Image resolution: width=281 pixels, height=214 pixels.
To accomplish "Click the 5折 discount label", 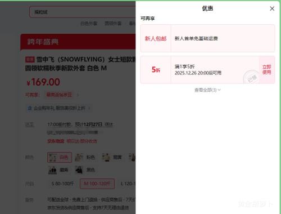I will 156,69.
